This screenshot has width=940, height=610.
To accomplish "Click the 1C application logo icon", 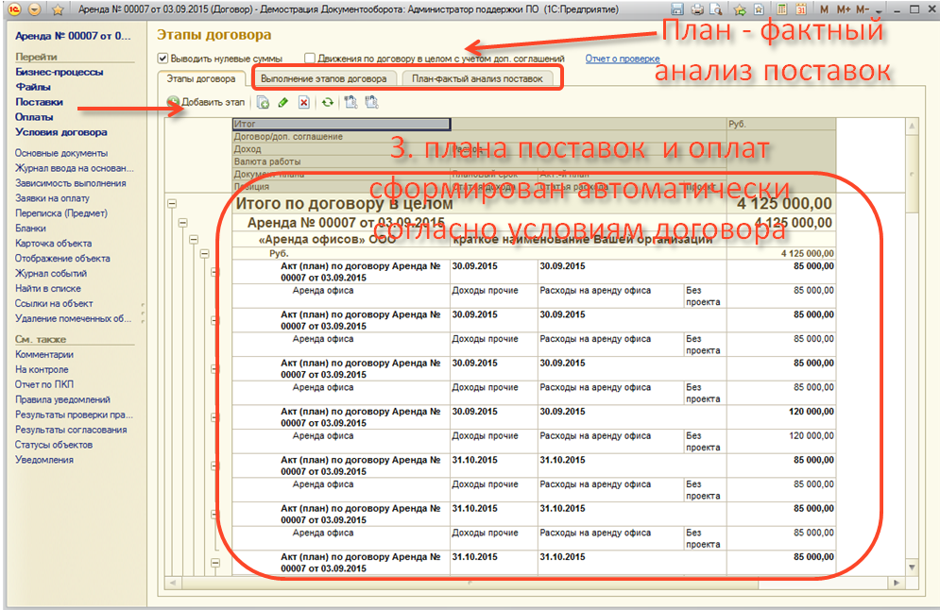I will coord(14,9).
